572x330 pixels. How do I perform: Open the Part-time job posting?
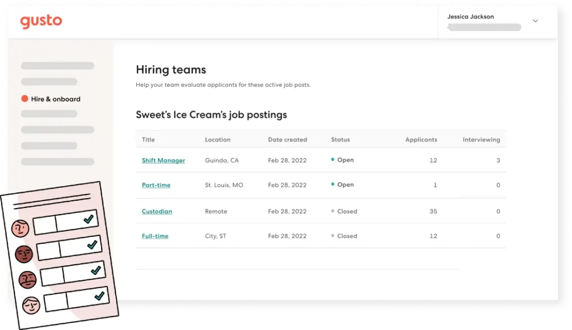pos(156,185)
